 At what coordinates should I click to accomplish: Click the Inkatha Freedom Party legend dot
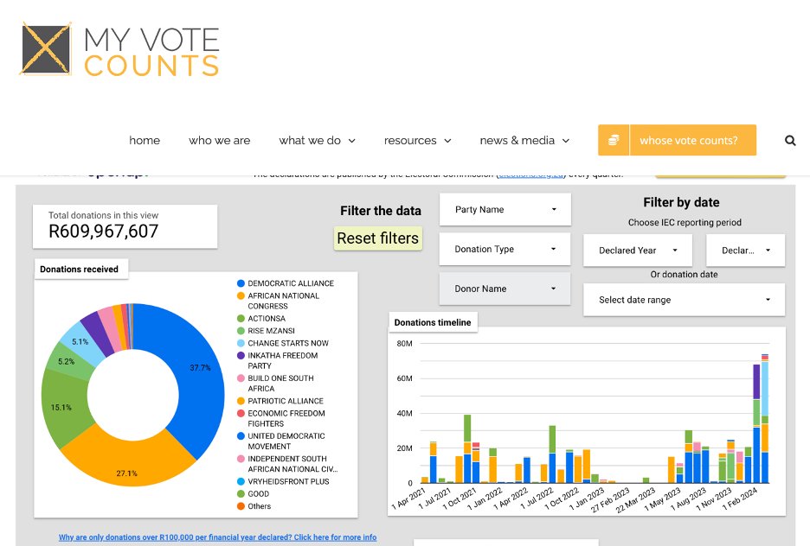[x=241, y=355]
